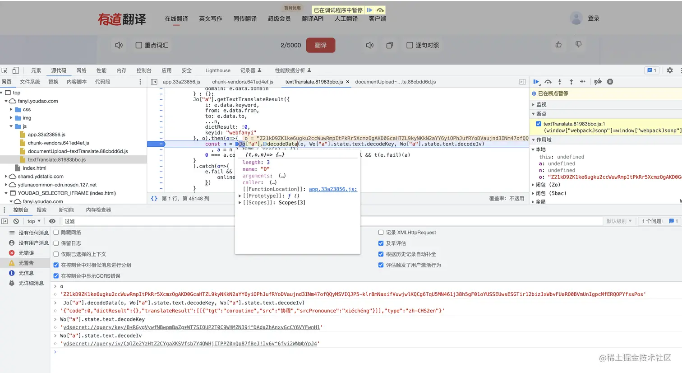This screenshot has height=373, width=682.
Task: Expand shared.ydstatic.com node
Action: pyautogui.click(x=6, y=177)
